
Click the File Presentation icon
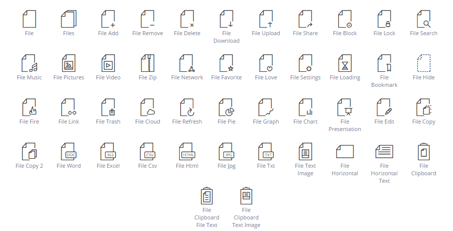[345, 107]
